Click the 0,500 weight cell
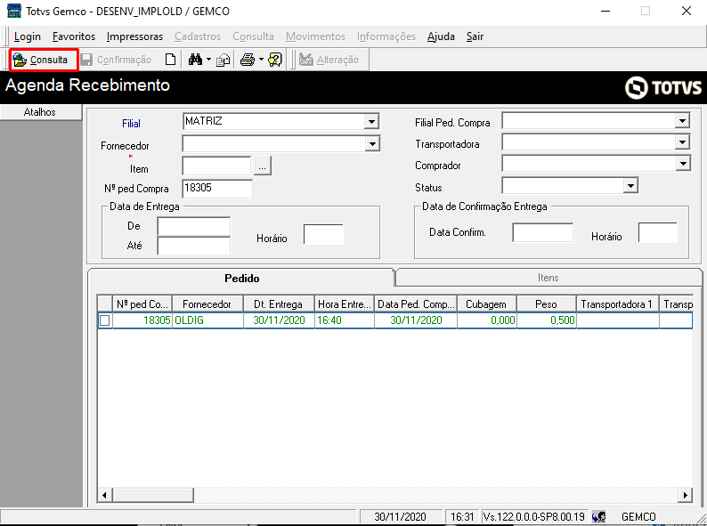Screen dimensions: 707x526 point(546,320)
